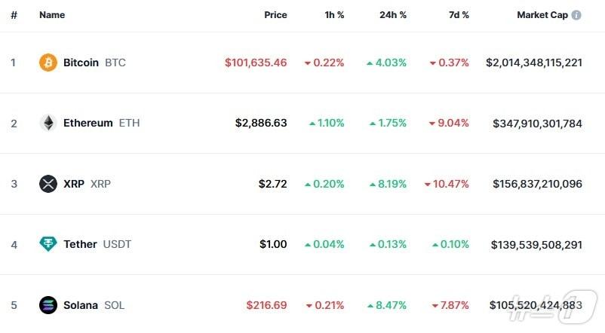605x333 pixels.
Task: Sort table by Price column
Action: (275, 15)
